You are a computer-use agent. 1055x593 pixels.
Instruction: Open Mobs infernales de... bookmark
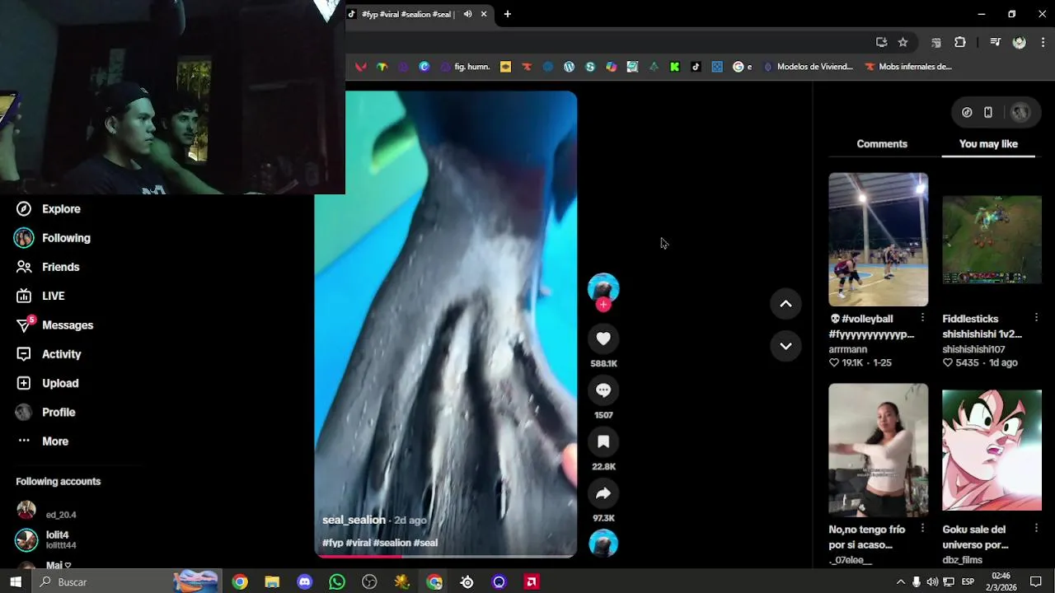tap(907, 67)
